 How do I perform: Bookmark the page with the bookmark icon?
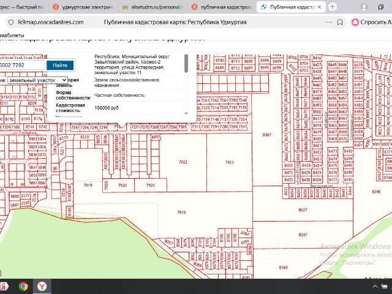coord(340,22)
